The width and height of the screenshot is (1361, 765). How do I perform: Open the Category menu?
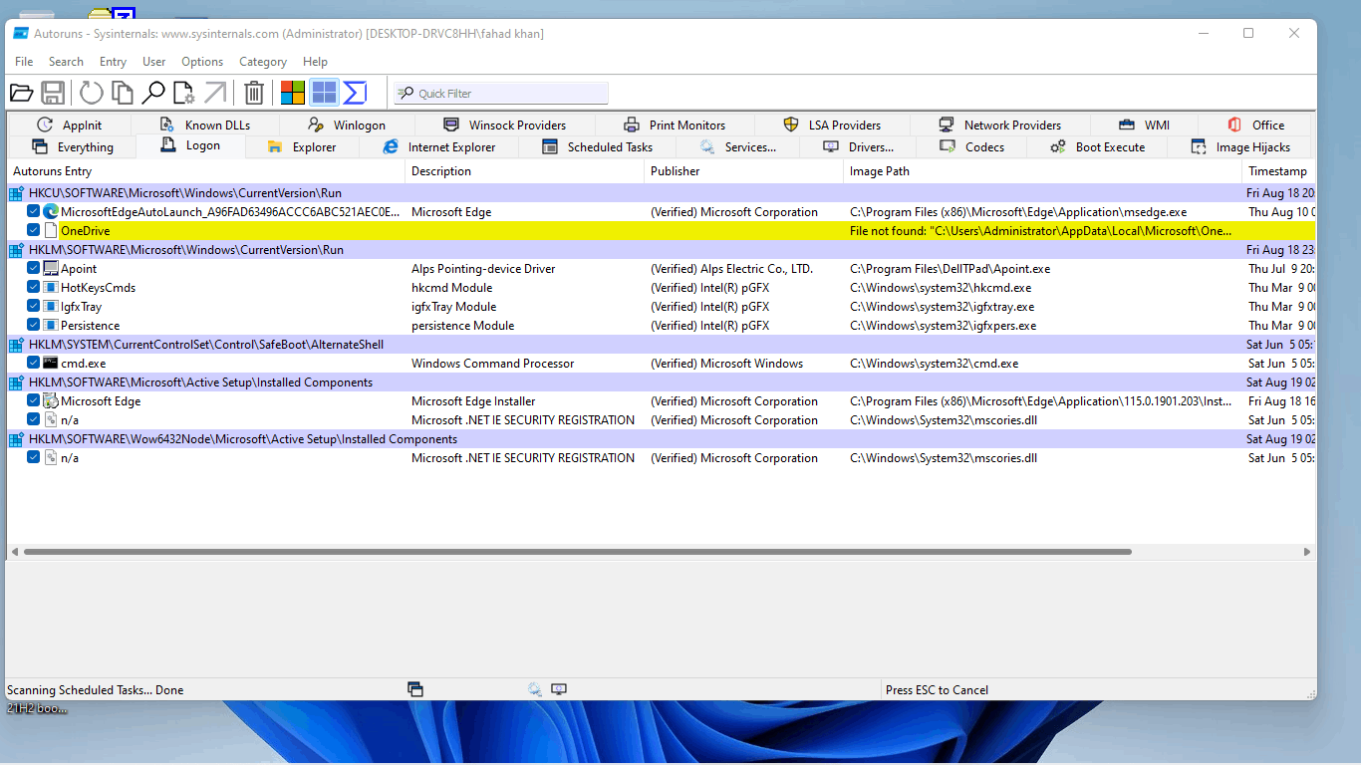[x=263, y=62]
